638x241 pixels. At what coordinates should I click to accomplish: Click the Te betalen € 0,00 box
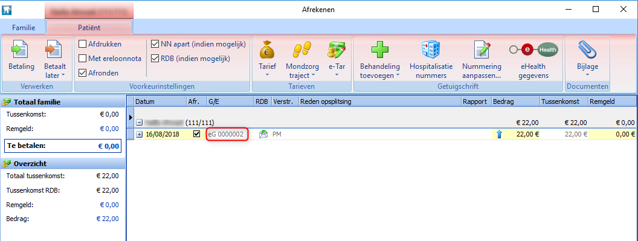pyautogui.click(x=63, y=146)
